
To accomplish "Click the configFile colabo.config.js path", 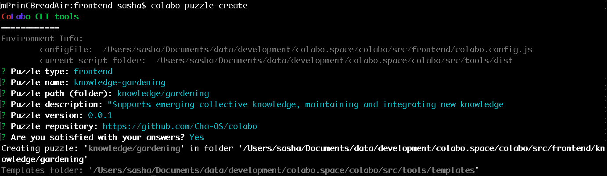I will pyautogui.click(x=317, y=50).
